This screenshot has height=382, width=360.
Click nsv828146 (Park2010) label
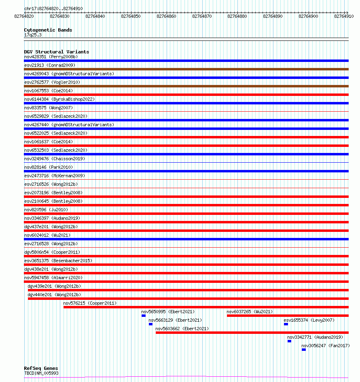[49, 167]
